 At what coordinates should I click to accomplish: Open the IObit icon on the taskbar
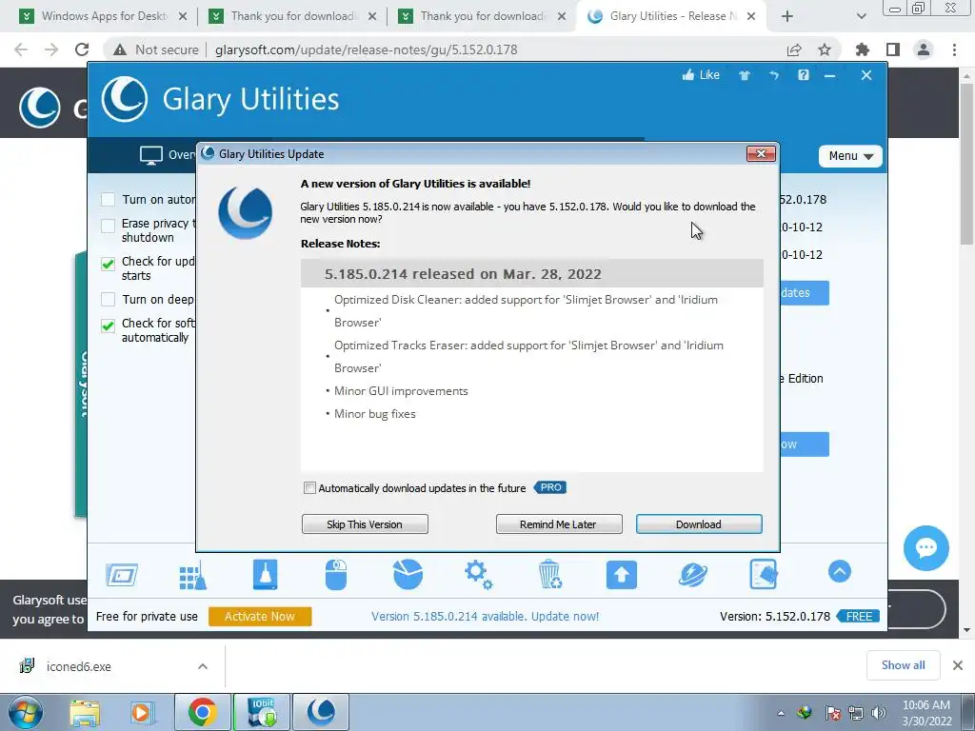click(x=262, y=712)
